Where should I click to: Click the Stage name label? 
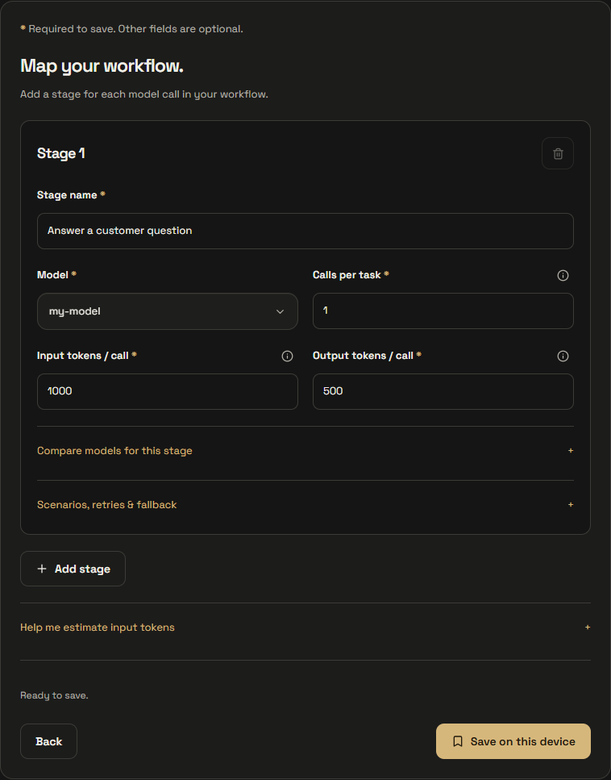tap(71, 195)
